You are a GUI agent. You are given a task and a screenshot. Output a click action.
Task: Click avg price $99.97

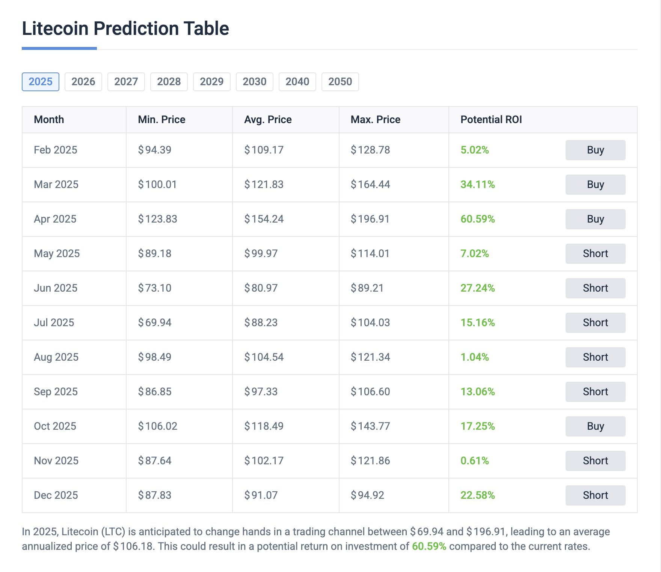[x=261, y=254]
